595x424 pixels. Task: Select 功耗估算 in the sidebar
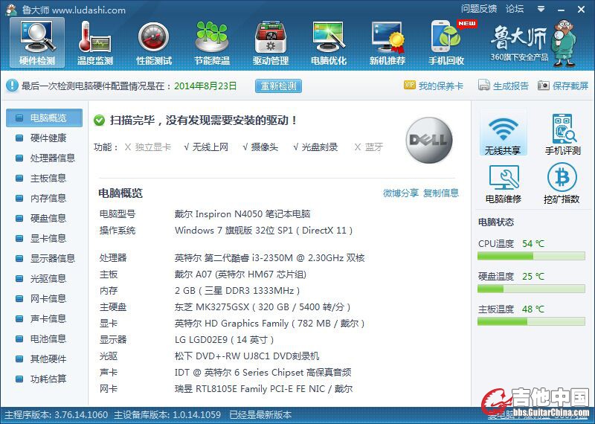click(45, 379)
